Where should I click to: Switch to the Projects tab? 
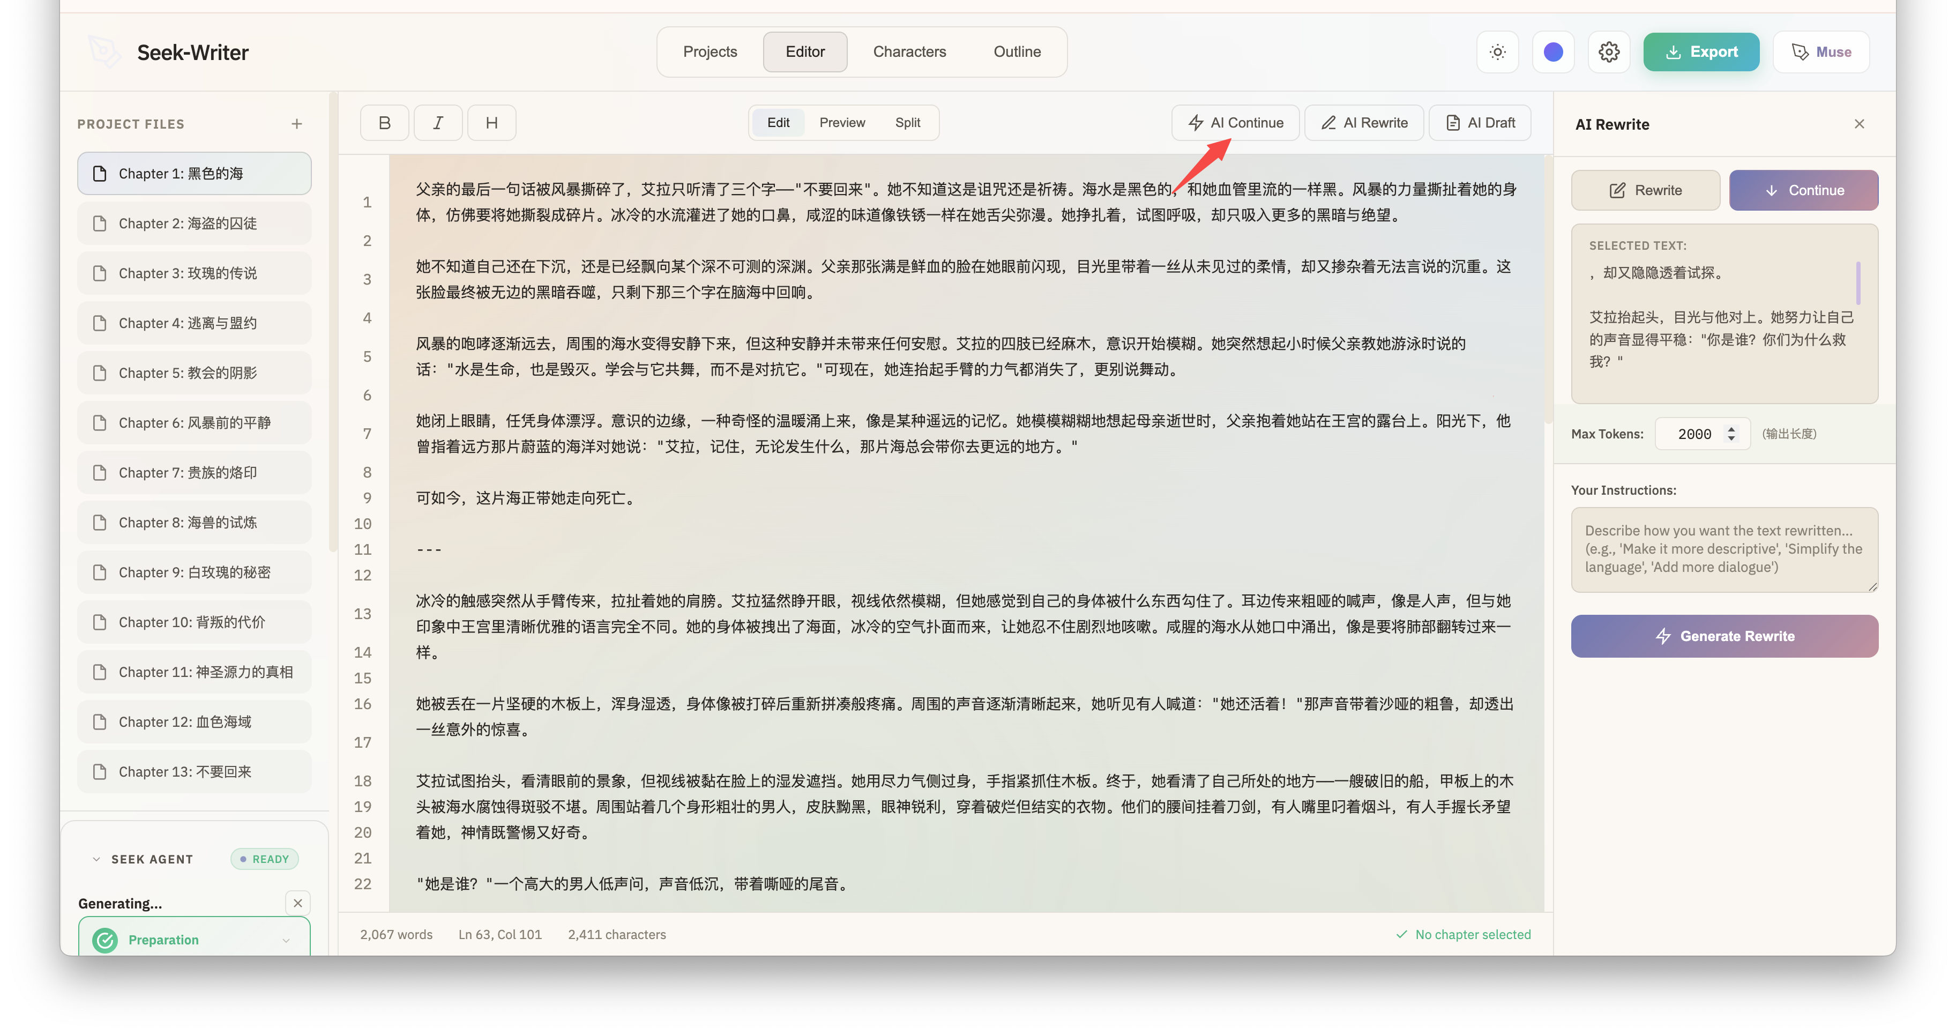710,51
